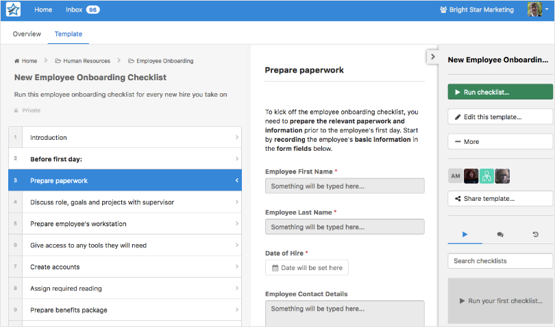
Task: Click the user profile avatar
Action: (534, 9)
